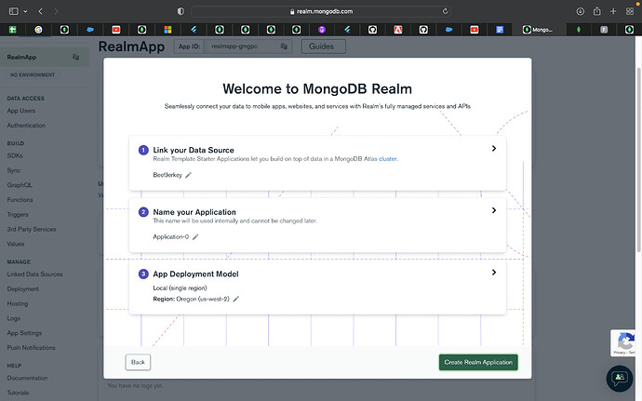
Task: Edit the Oregon region with pencil icon
Action: [236, 299]
